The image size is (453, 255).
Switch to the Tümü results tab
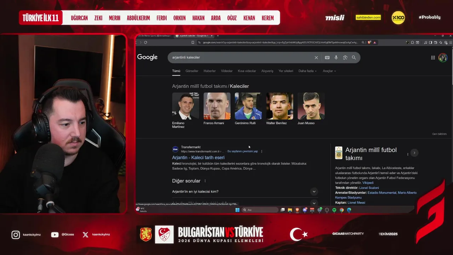coord(176,71)
